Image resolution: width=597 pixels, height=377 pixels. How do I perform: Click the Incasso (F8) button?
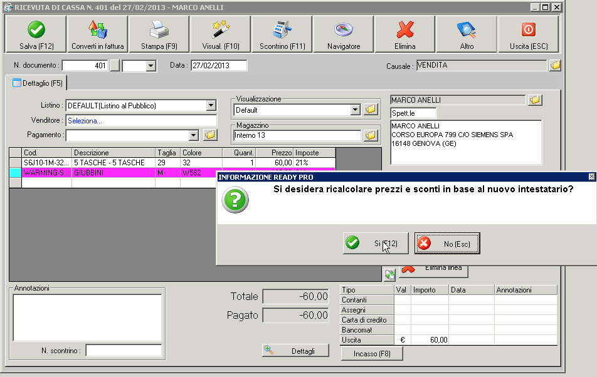(372, 354)
